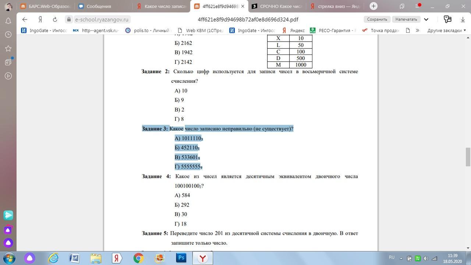The width and height of the screenshot is (471, 265).
Task: Click the vertical scrollbar thumb
Action: 468,156
